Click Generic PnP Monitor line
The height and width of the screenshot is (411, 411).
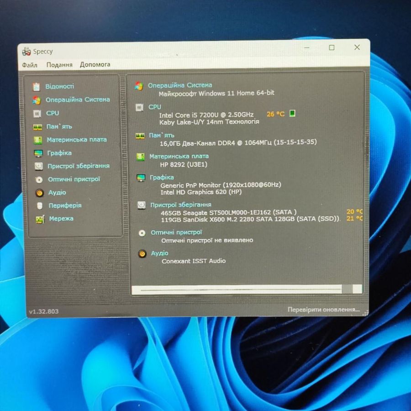[221, 185]
